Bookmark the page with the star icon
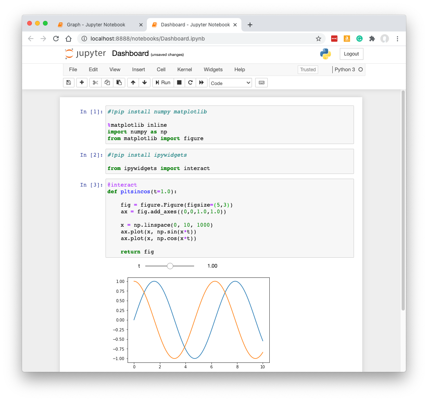This screenshot has width=428, height=401. [x=319, y=39]
